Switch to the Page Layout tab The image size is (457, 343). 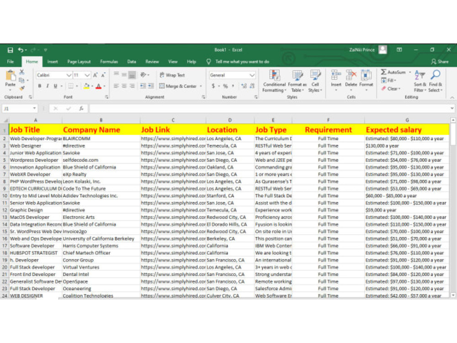79,62
